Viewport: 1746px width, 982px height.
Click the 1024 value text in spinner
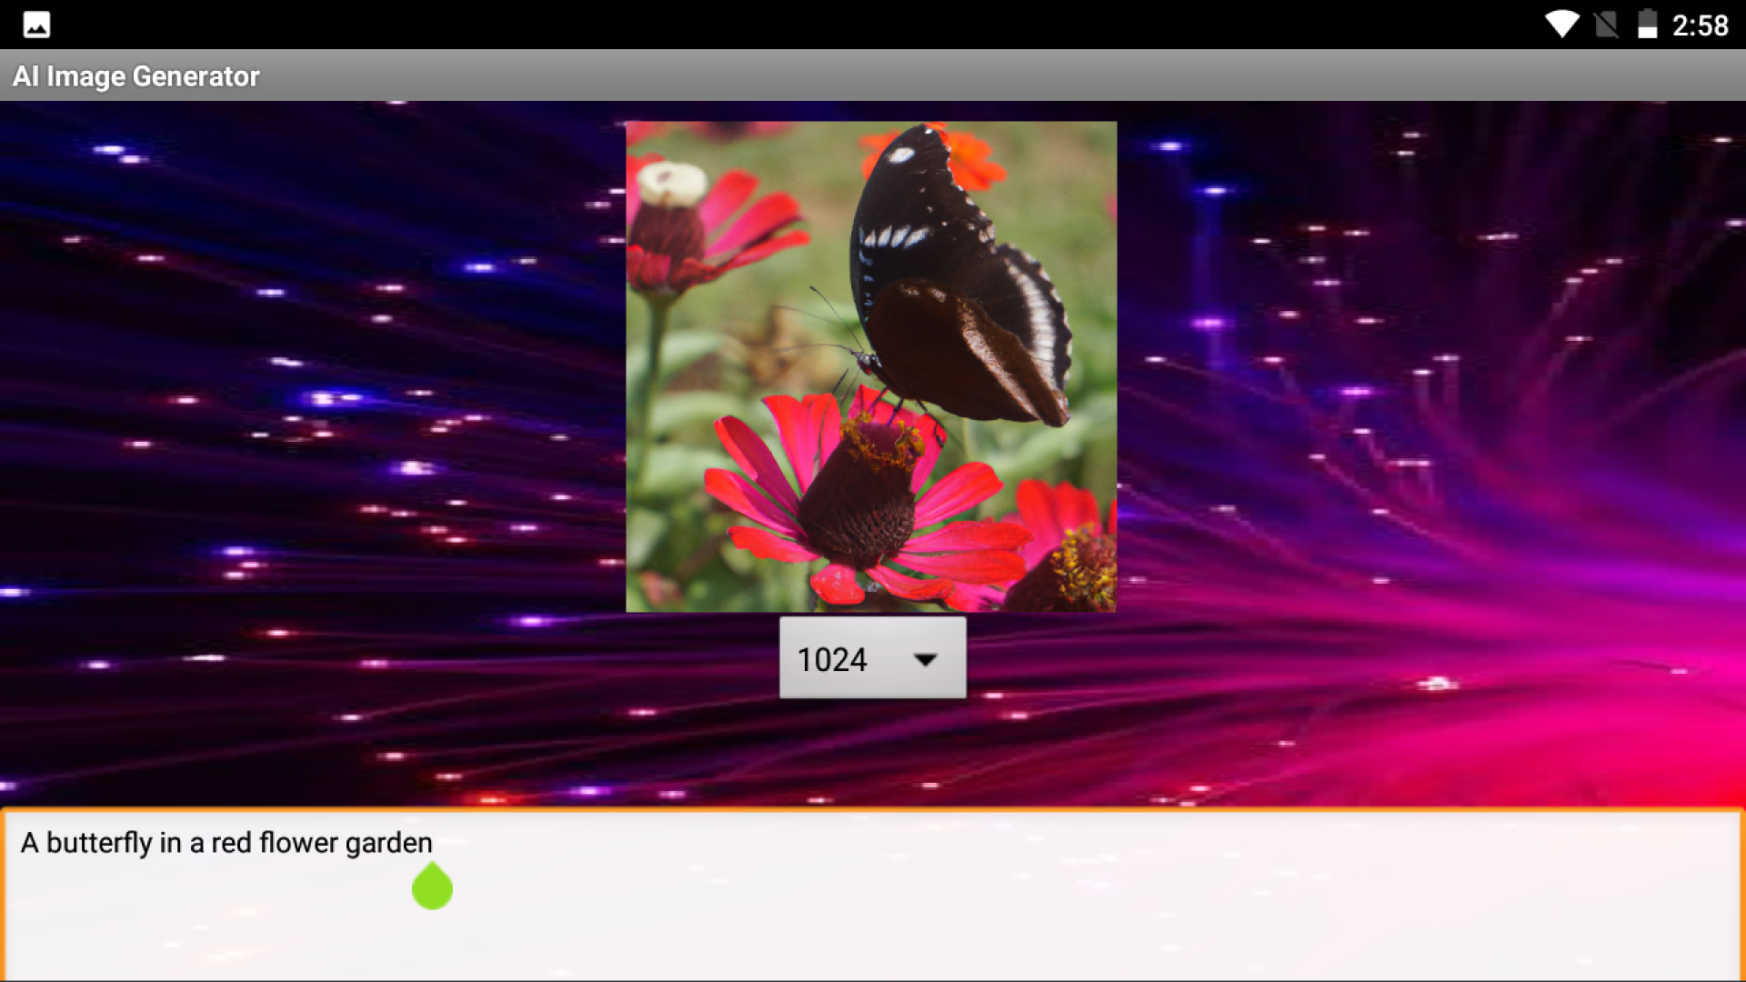click(831, 659)
